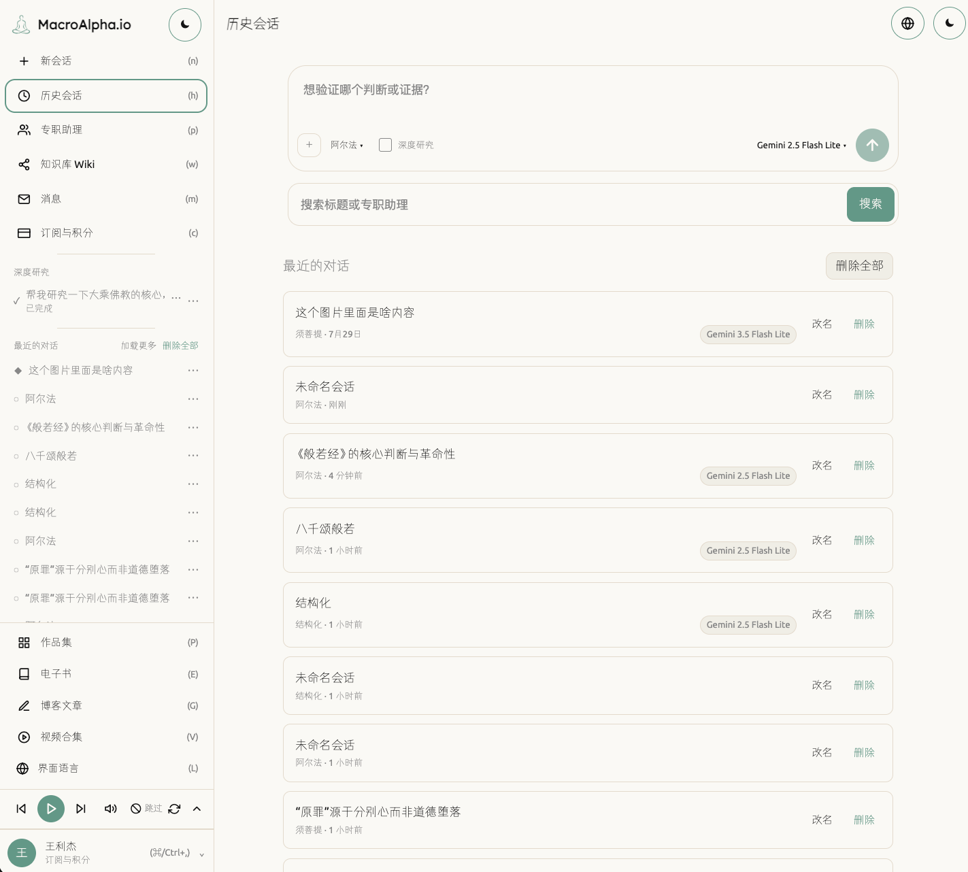968x872 pixels.
Task: Open sidebar conversation 八千颂般若
Action: [51, 456]
